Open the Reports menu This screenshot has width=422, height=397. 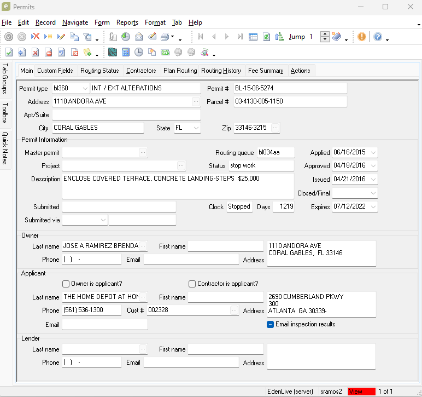(127, 22)
